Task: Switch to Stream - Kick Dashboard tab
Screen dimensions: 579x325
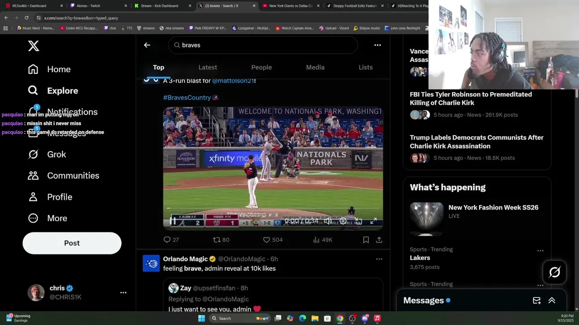Action: [x=162, y=6]
